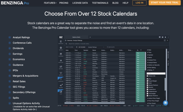
Task: Open the Columns side panel tab
Action: coord(168,55)
